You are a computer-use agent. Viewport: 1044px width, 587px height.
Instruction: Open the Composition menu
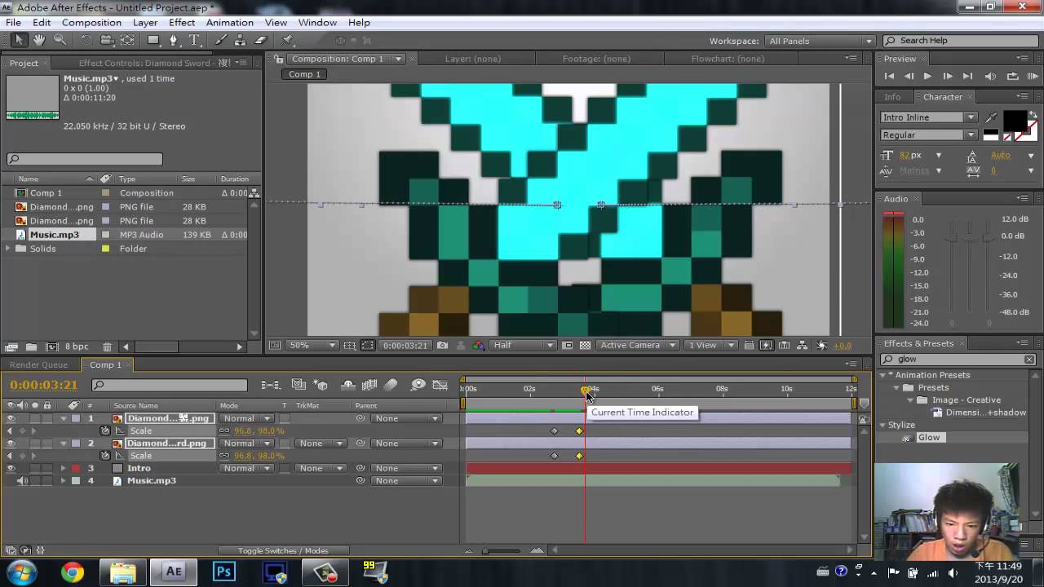coord(91,23)
